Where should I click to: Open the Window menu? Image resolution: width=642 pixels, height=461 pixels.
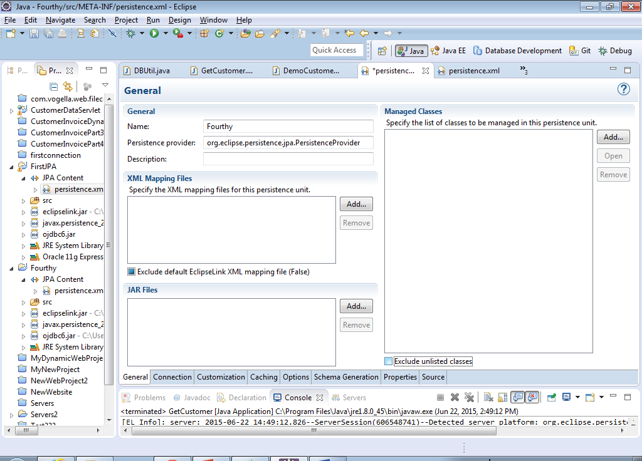(213, 20)
